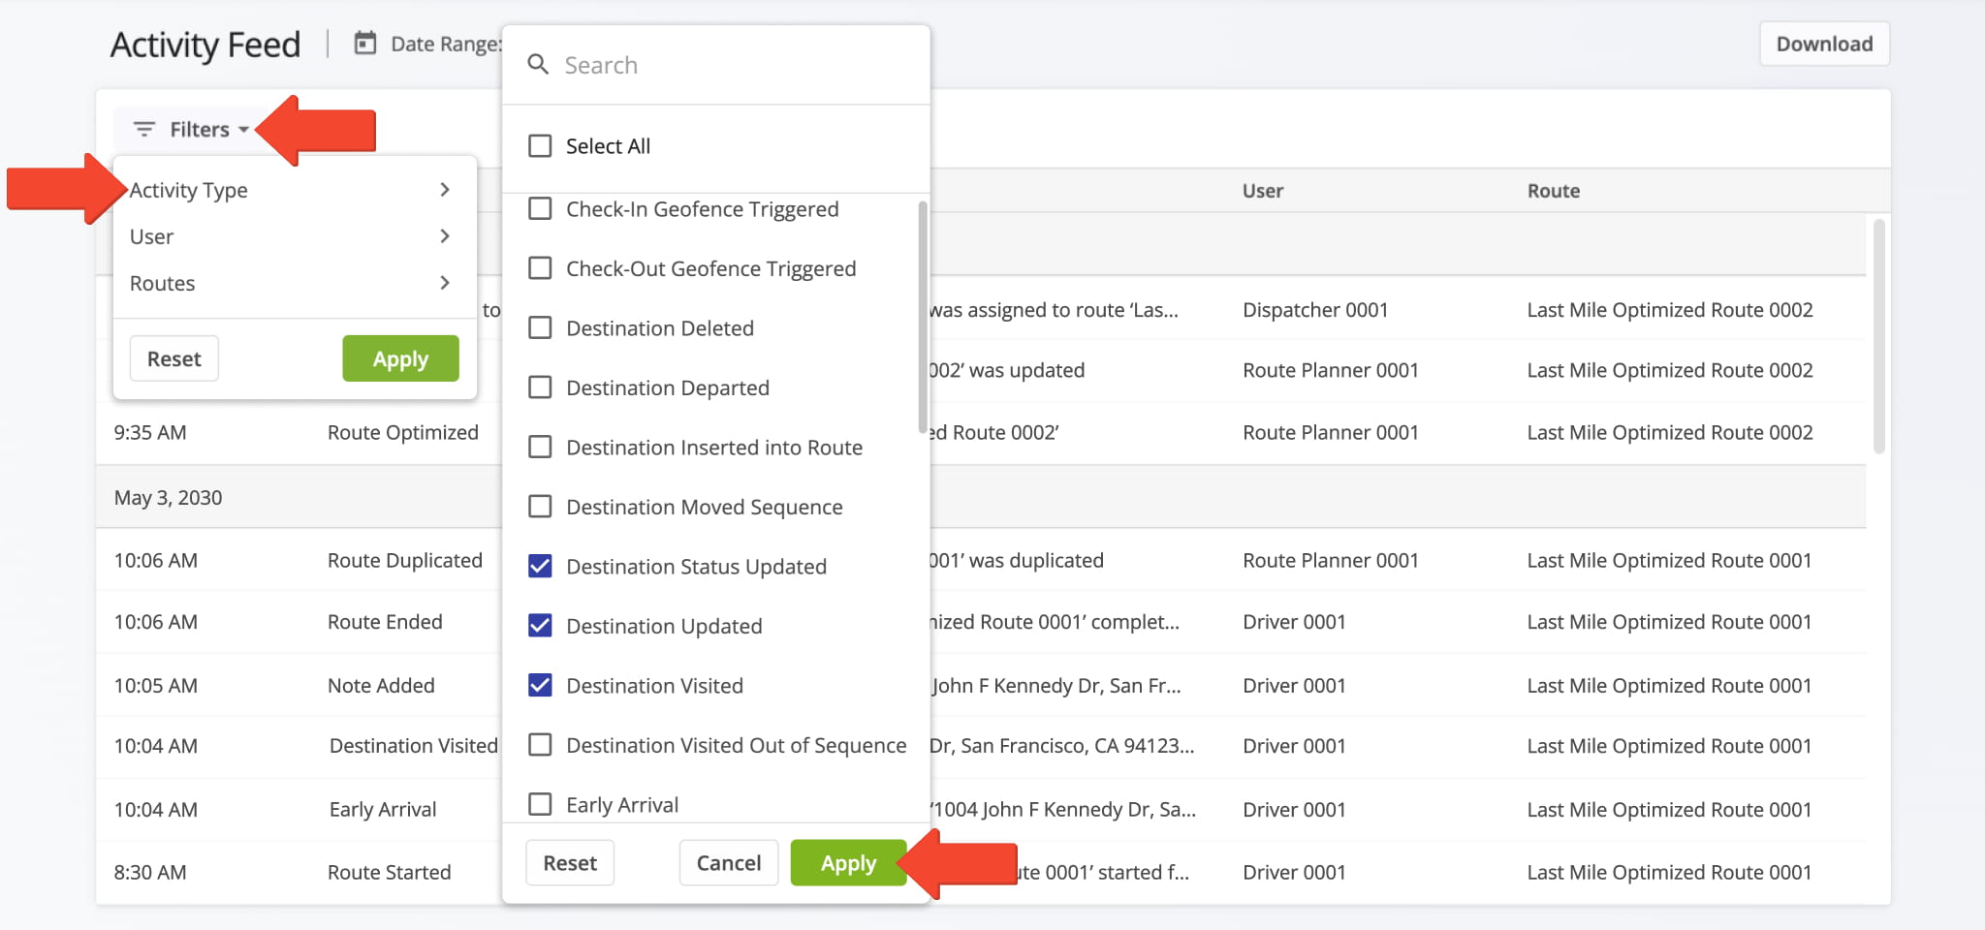Expand the Routes filter chevron
Screen dimensions: 1985x930
tap(445, 283)
